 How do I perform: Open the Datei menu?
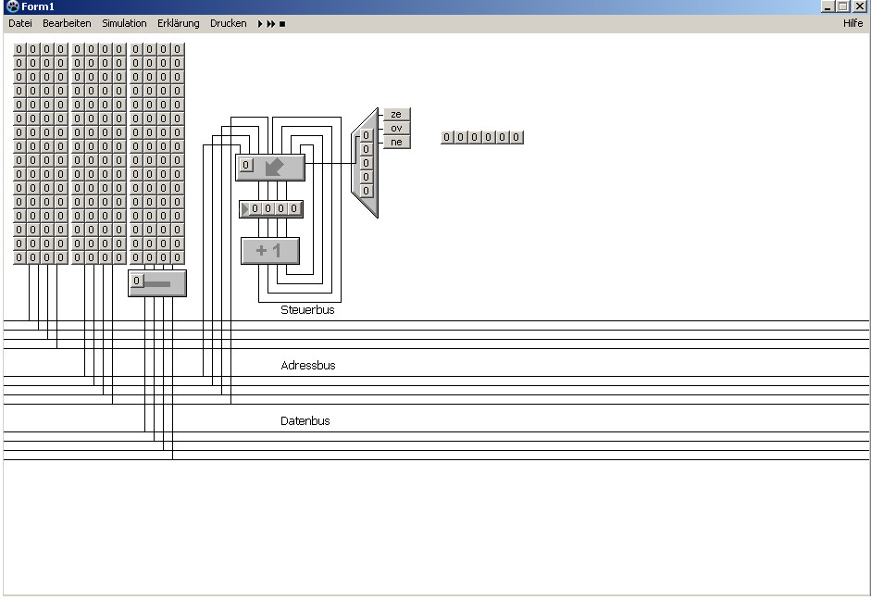20,24
